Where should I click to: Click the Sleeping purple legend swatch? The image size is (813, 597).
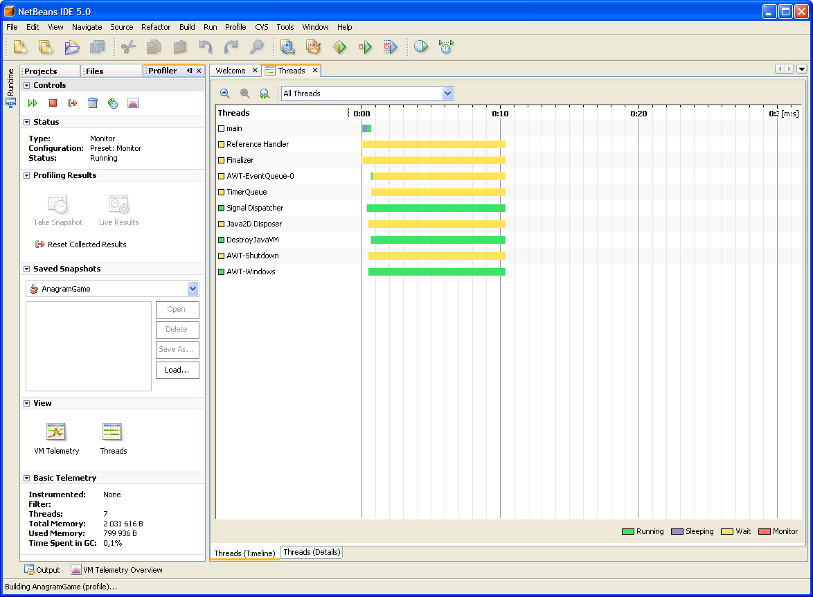(677, 532)
